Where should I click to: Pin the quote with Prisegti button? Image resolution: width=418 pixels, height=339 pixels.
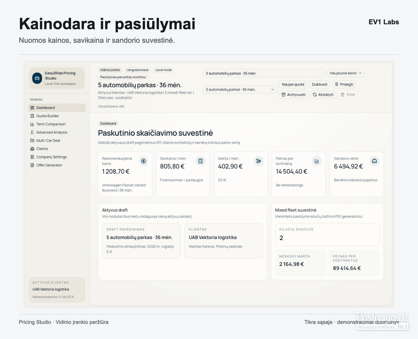(344, 84)
